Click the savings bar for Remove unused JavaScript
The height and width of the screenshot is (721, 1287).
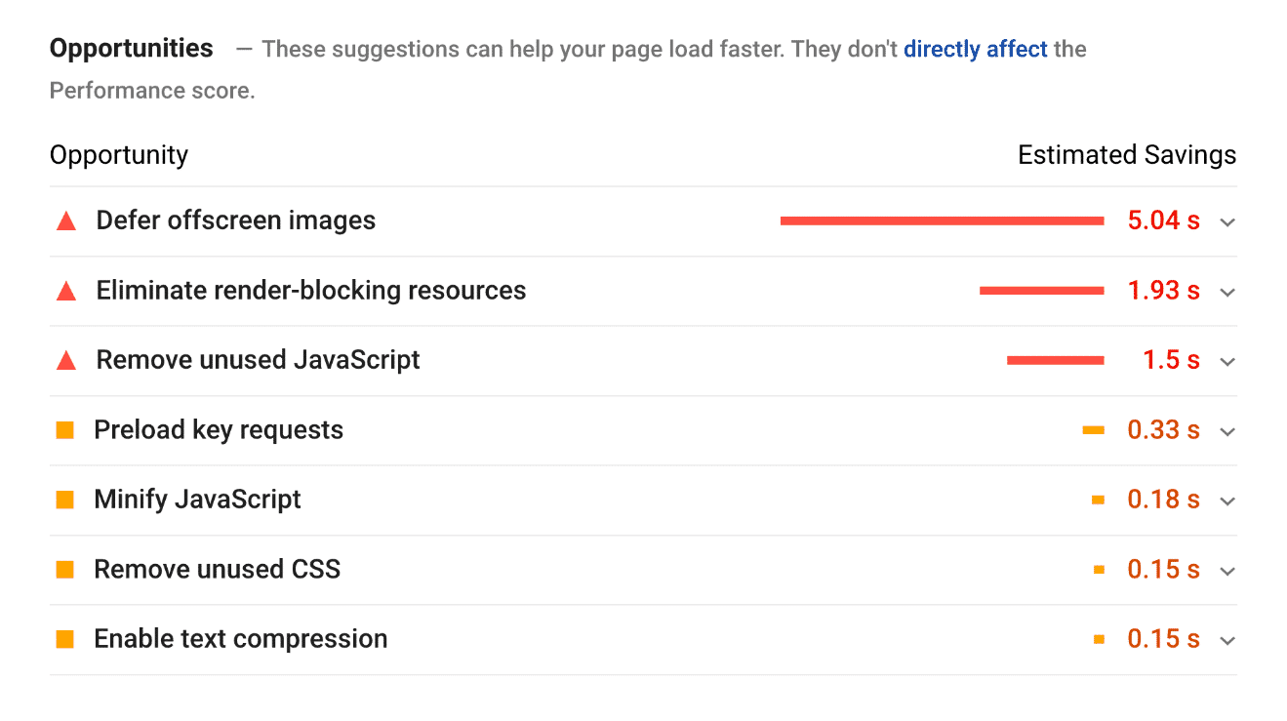pos(1055,359)
